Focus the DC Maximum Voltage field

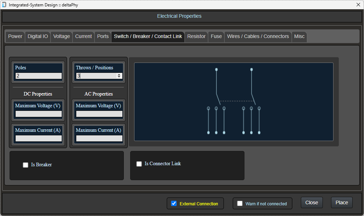[x=38, y=114]
